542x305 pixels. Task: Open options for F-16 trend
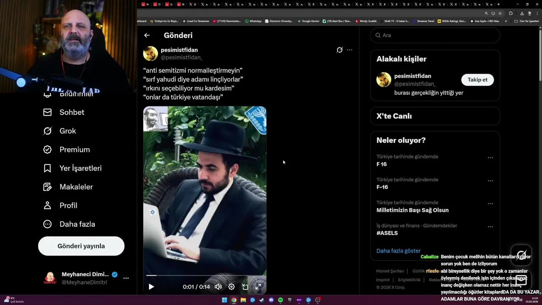(490, 180)
